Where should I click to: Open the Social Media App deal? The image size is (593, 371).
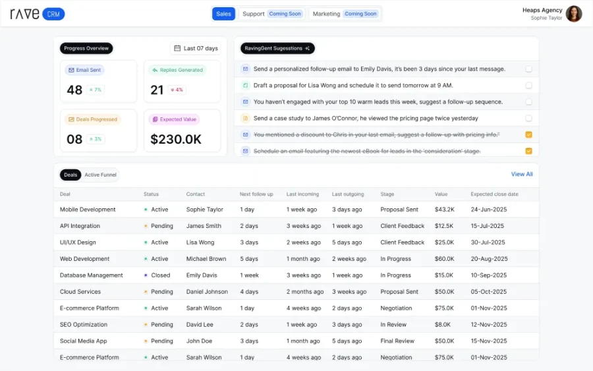tap(83, 341)
